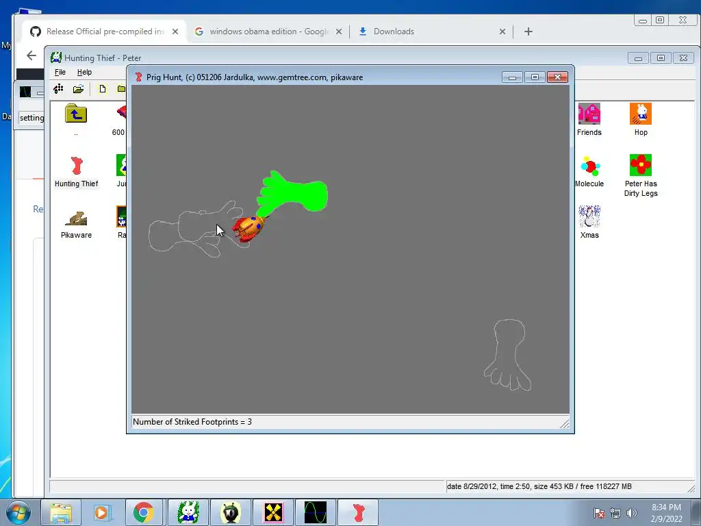Image resolution: width=701 pixels, height=526 pixels.
Task: Open the yellow X taskbar icon
Action: click(272, 512)
